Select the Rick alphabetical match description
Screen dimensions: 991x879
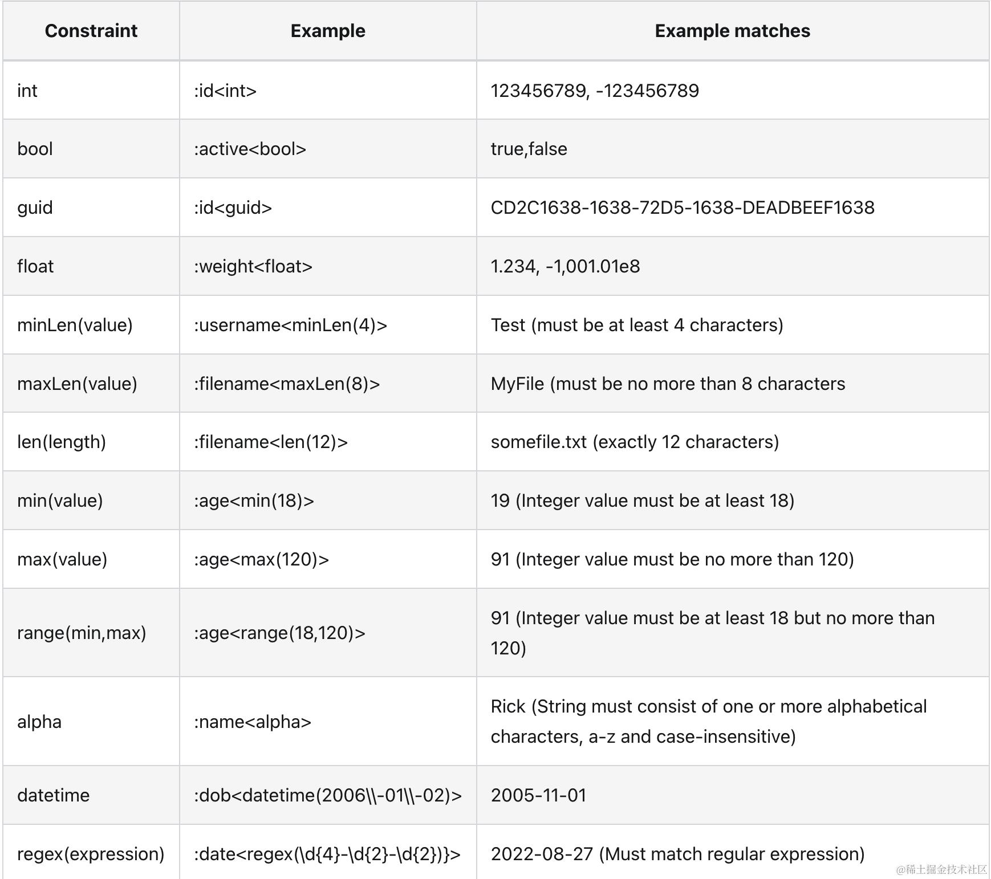click(x=708, y=722)
